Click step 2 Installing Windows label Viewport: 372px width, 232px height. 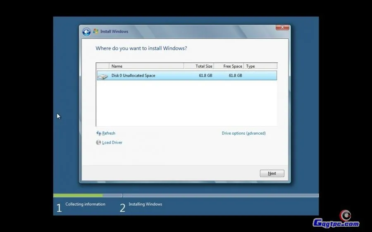[x=145, y=204]
